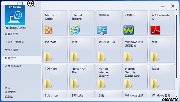Screen dimensions: 180x102
Task: Click the Splashtop tile
Action: 55,94
